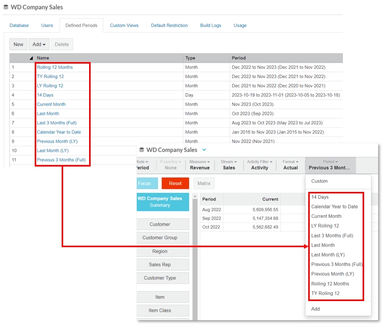
Task: Click the sort arrow in the table header
Action: [x=31, y=58]
